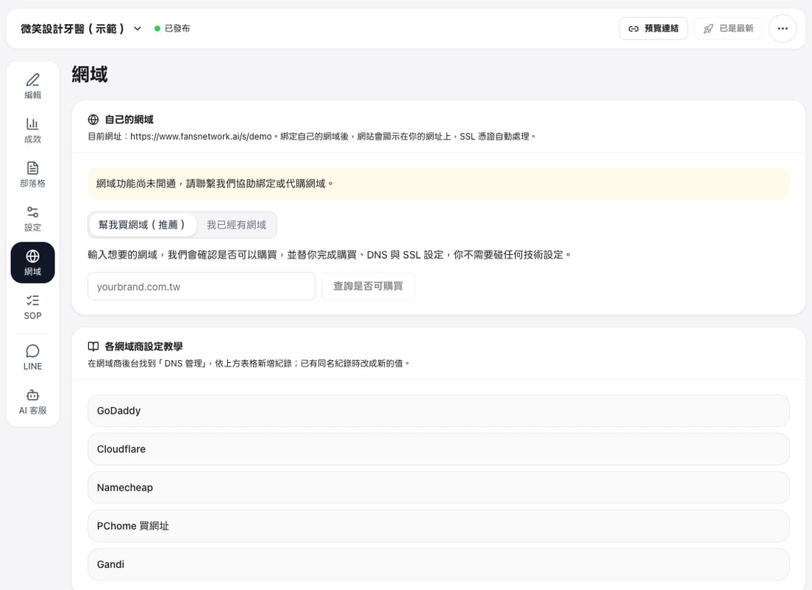
Task: Expand the Gandi tutorial row
Action: [x=438, y=564]
